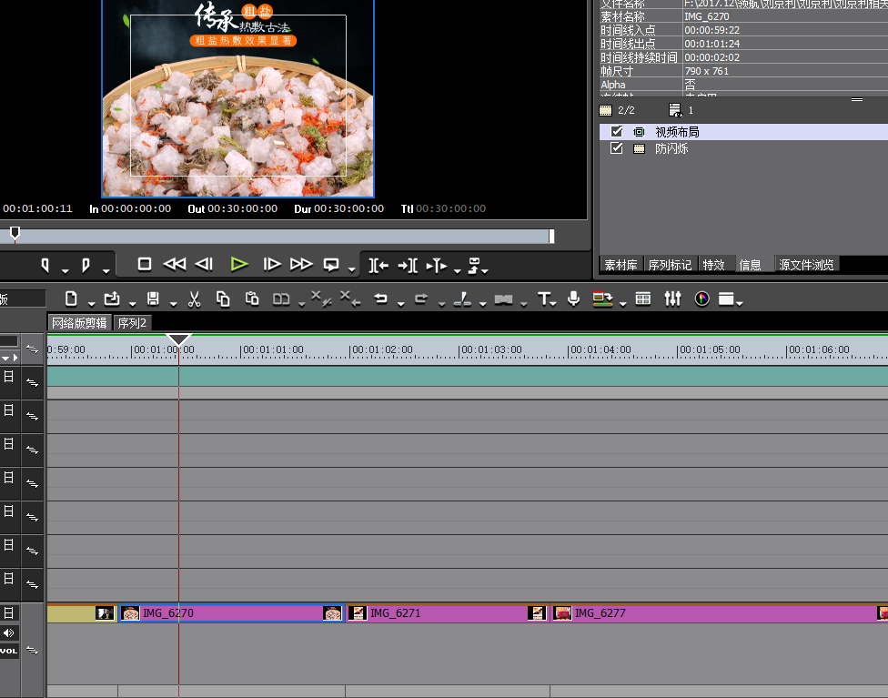Select the 视频布局 filter row
The width and height of the screenshot is (888, 698).
pyautogui.click(x=743, y=131)
